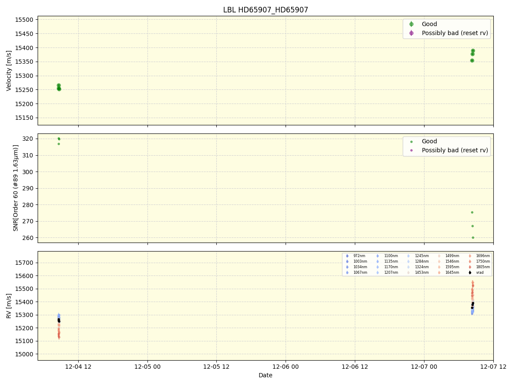Click the 12-05 12 date tick label
513x385 pixels.
(x=216, y=367)
